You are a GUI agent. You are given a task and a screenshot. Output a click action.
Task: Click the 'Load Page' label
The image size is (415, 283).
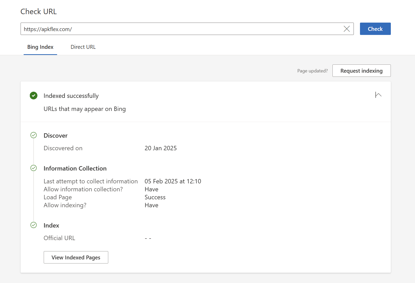coord(58,197)
